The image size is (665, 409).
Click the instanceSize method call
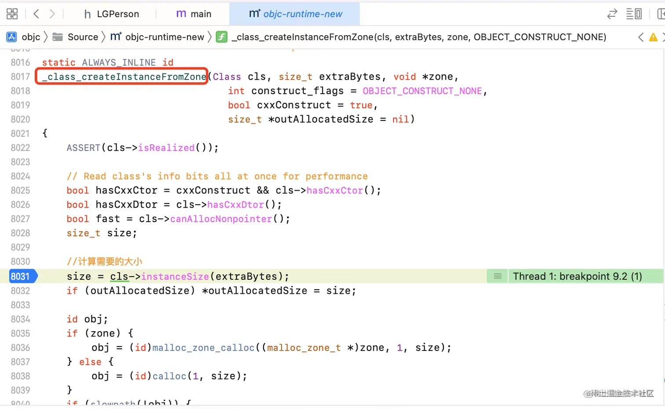175,276
